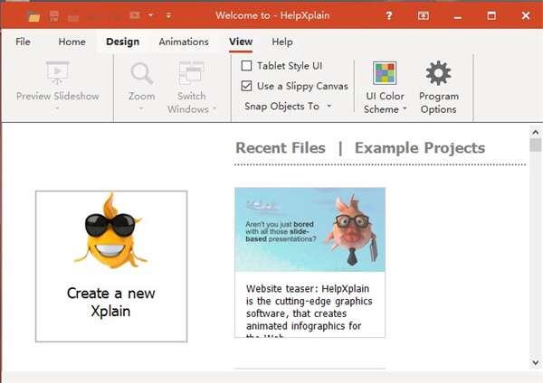Click the open folder icon in title bar

[x=33, y=15]
